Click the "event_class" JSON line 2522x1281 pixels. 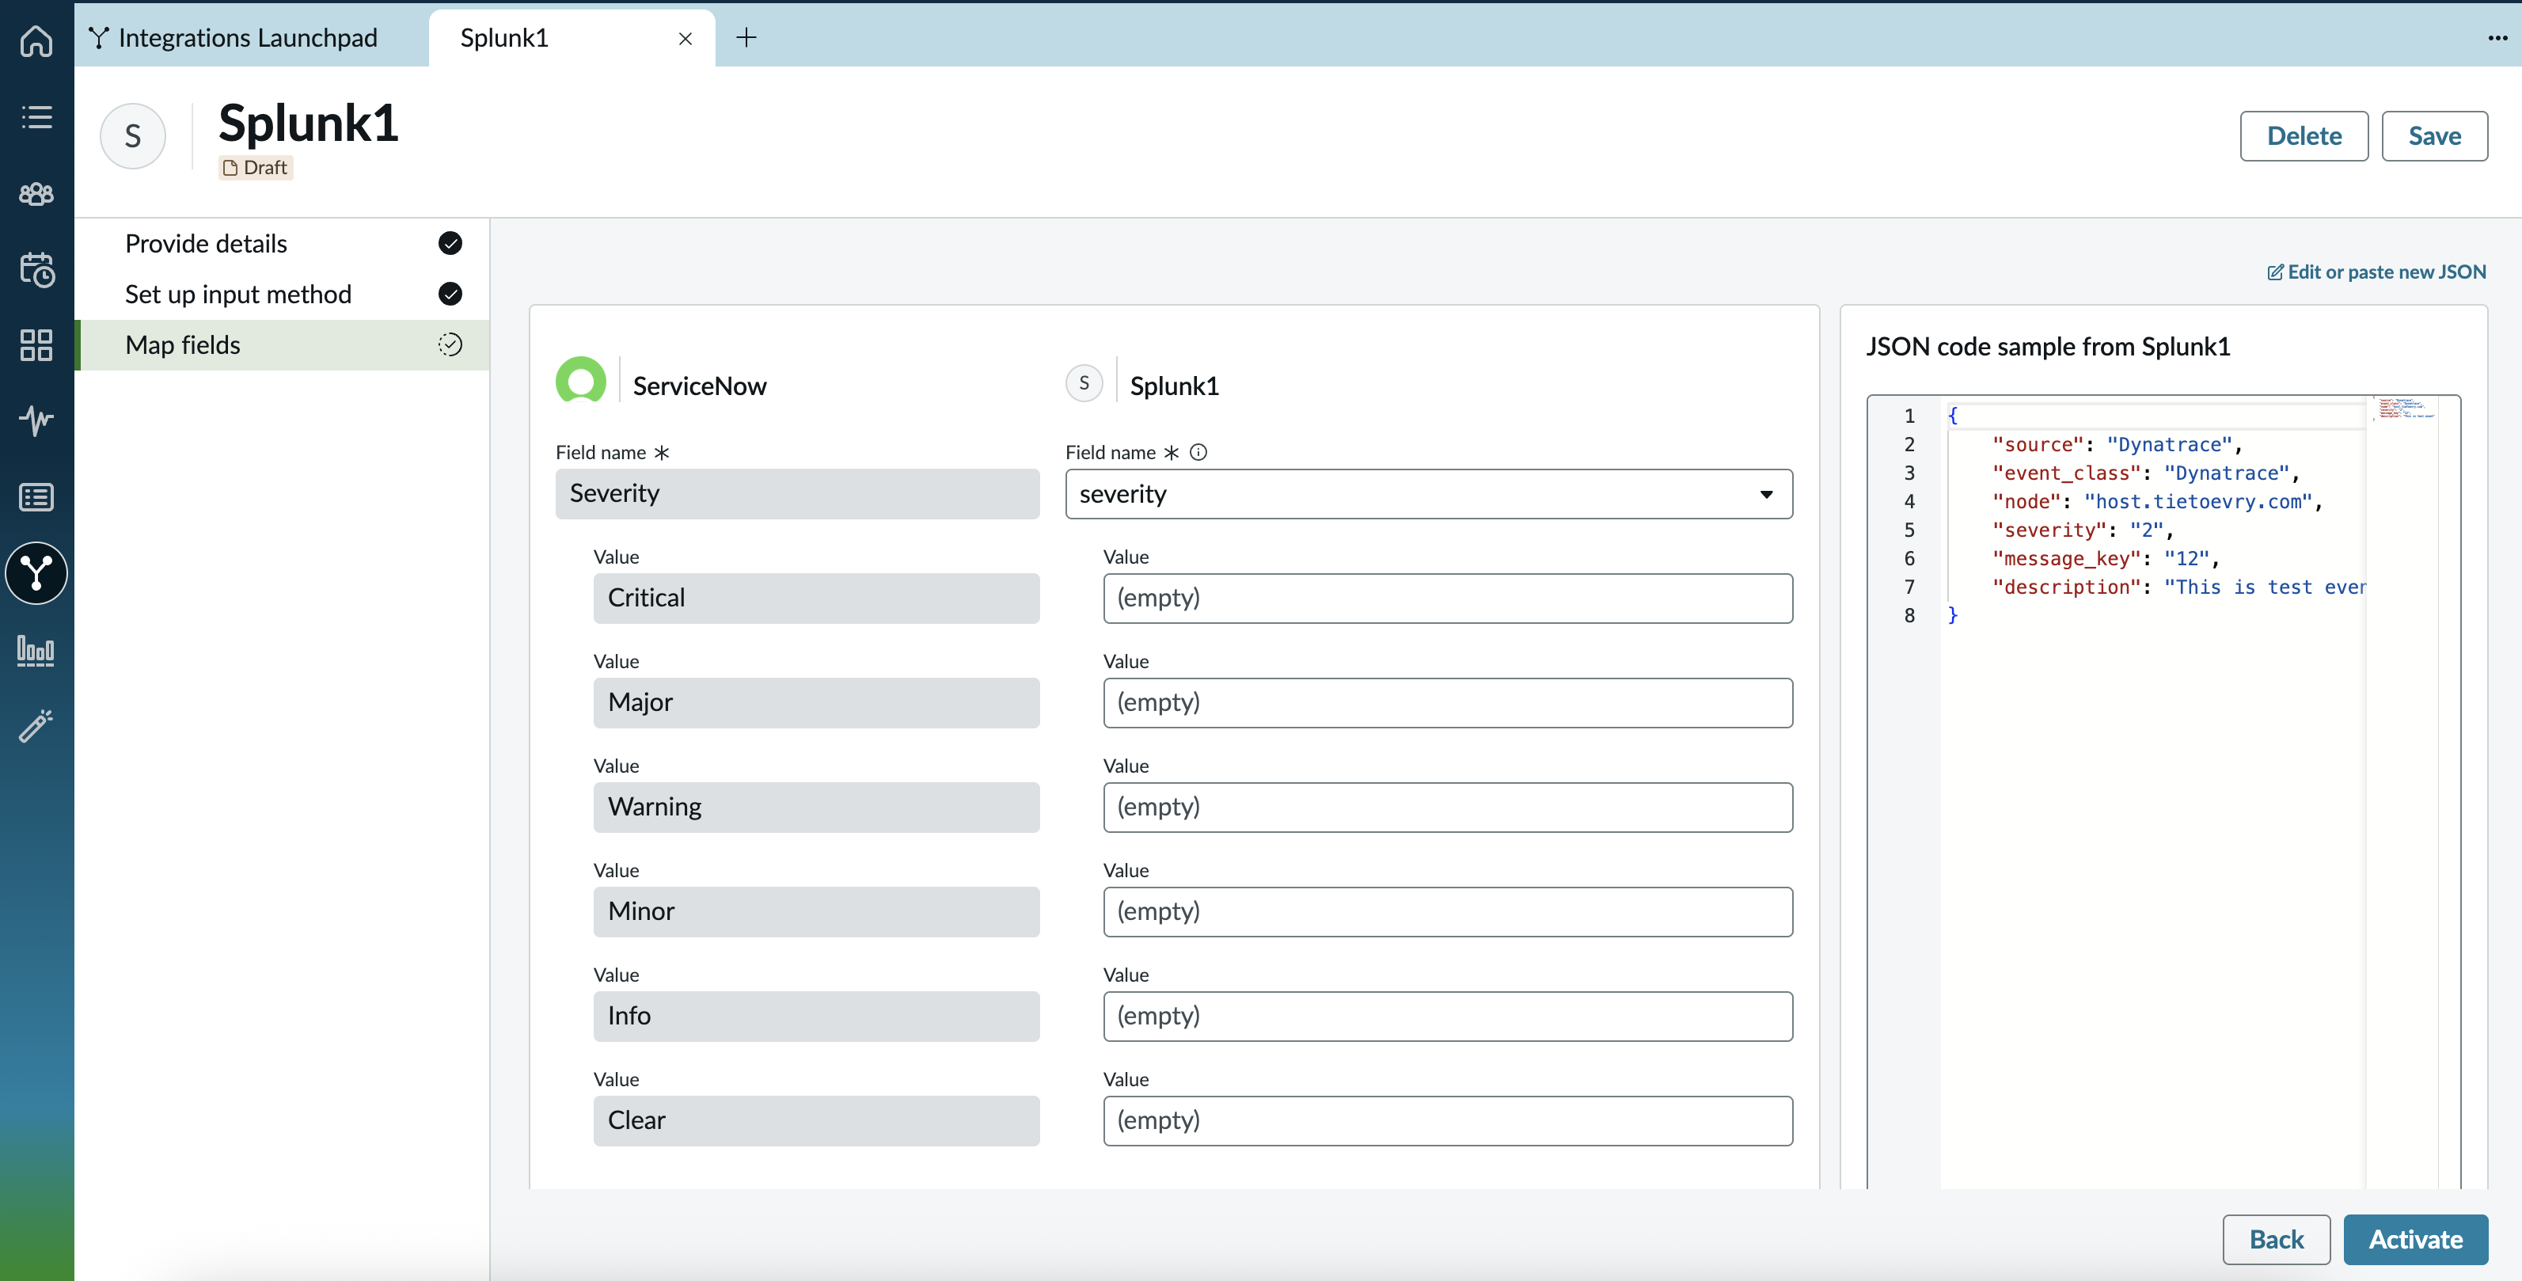tap(2145, 473)
